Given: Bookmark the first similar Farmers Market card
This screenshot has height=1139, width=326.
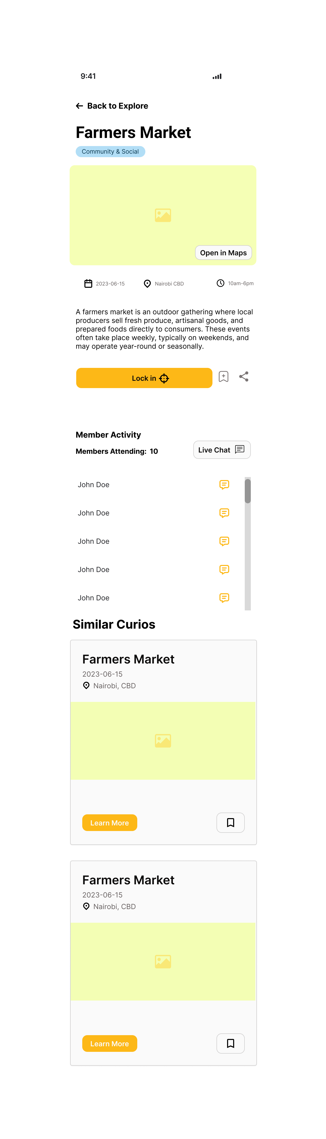Looking at the screenshot, I should 231,822.
